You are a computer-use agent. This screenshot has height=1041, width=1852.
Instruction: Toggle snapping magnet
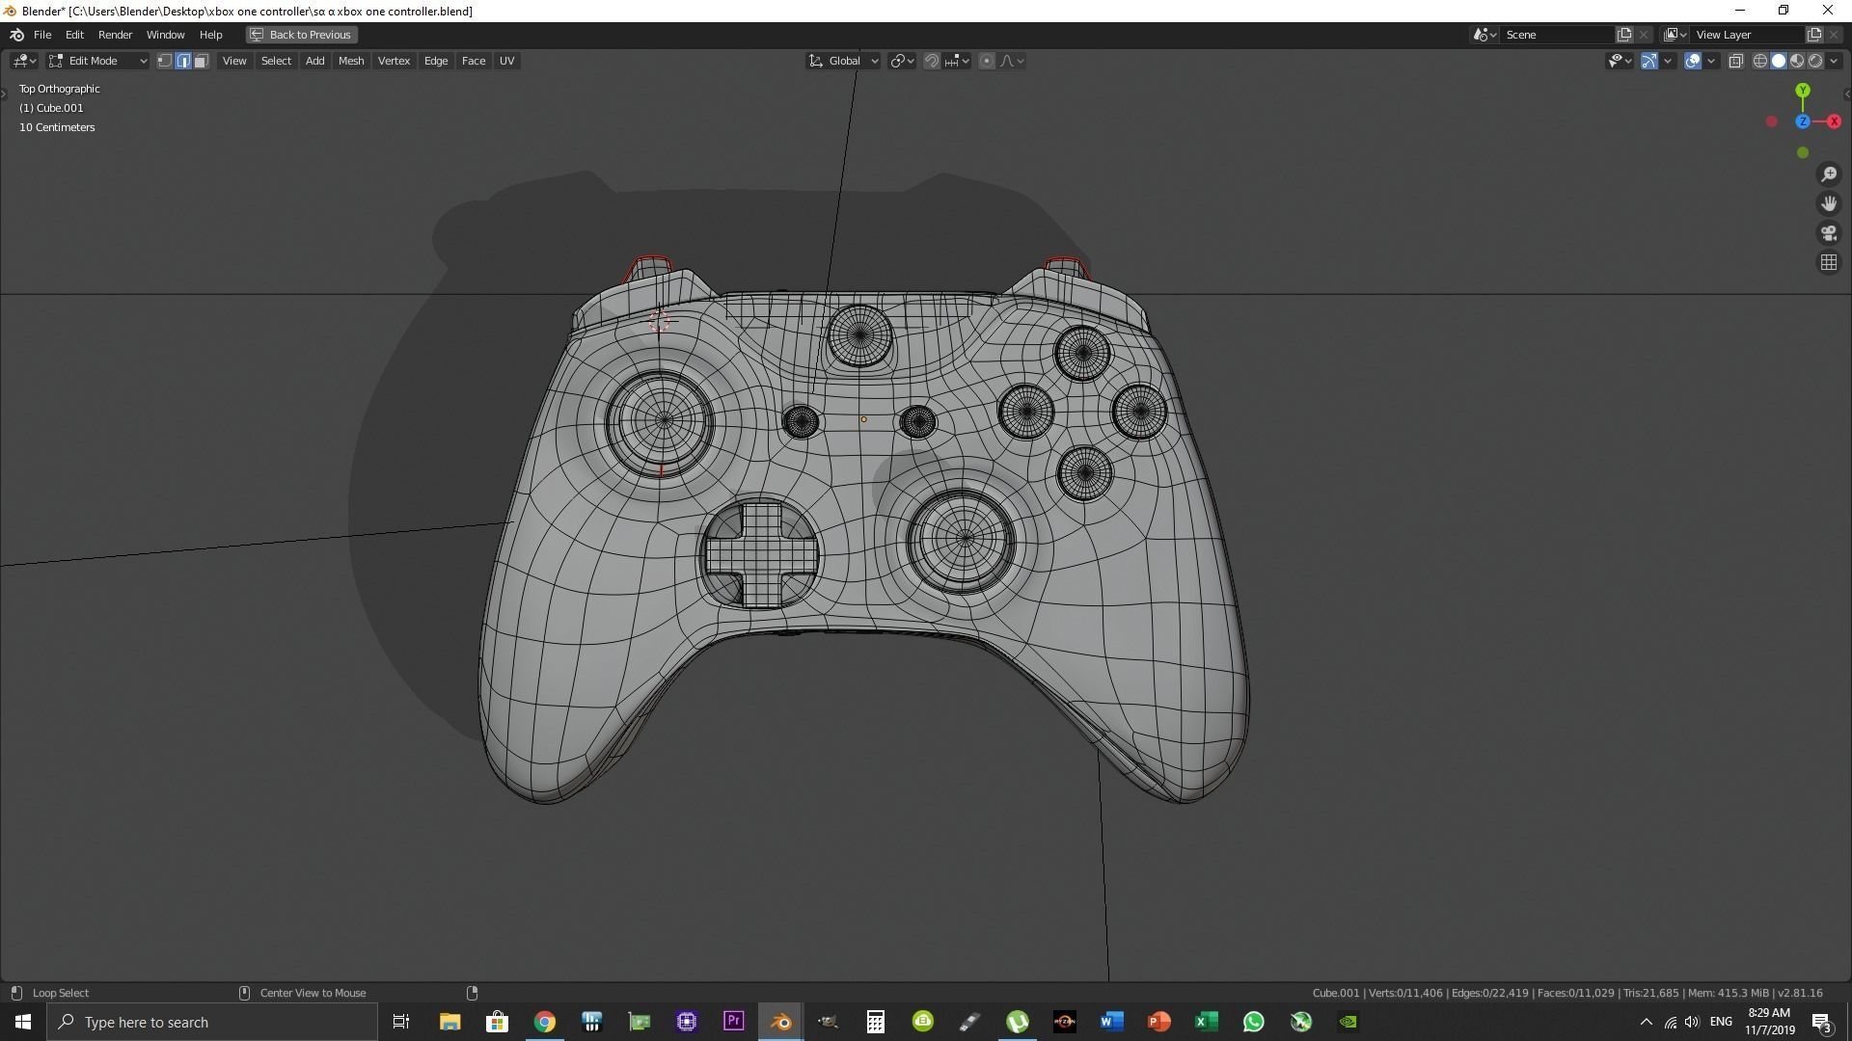coord(932,61)
